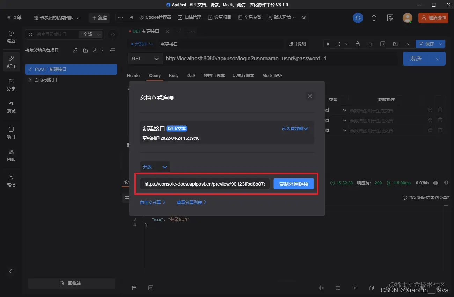Add a new request tab with plus

click(180, 31)
